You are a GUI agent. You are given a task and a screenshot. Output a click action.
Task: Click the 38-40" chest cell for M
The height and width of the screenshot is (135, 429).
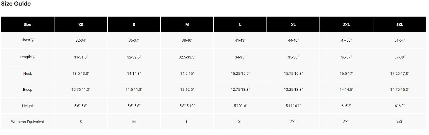click(x=187, y=40)
